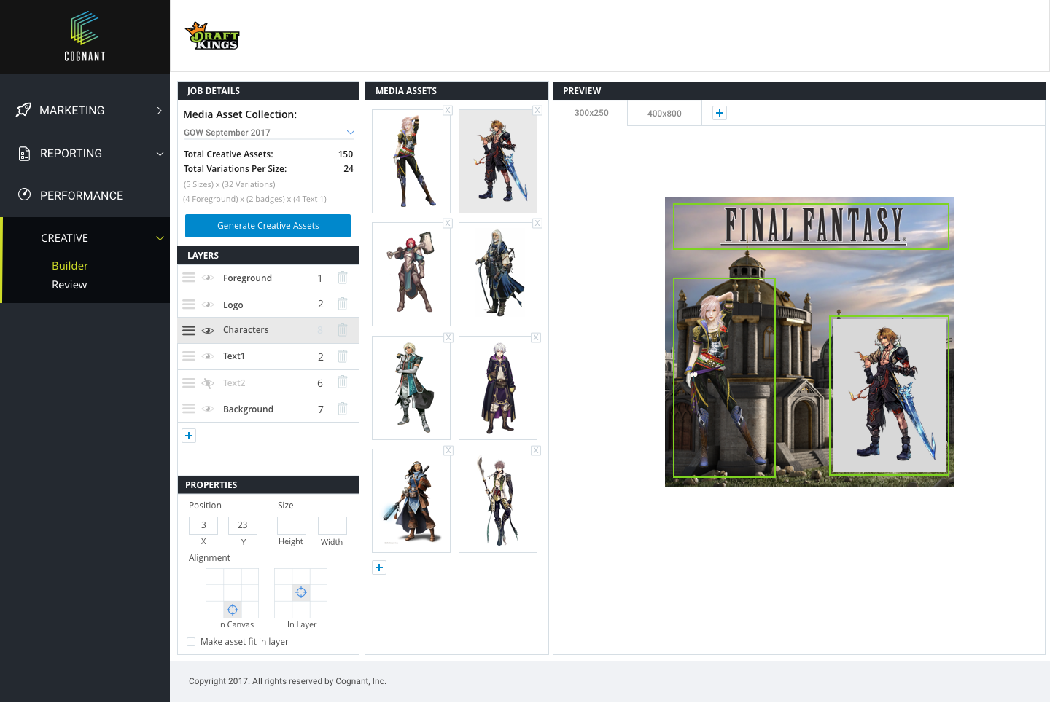Select Final Fantasy logo in preview
This screenshot has height=703, width=1050.
point(811,227)
